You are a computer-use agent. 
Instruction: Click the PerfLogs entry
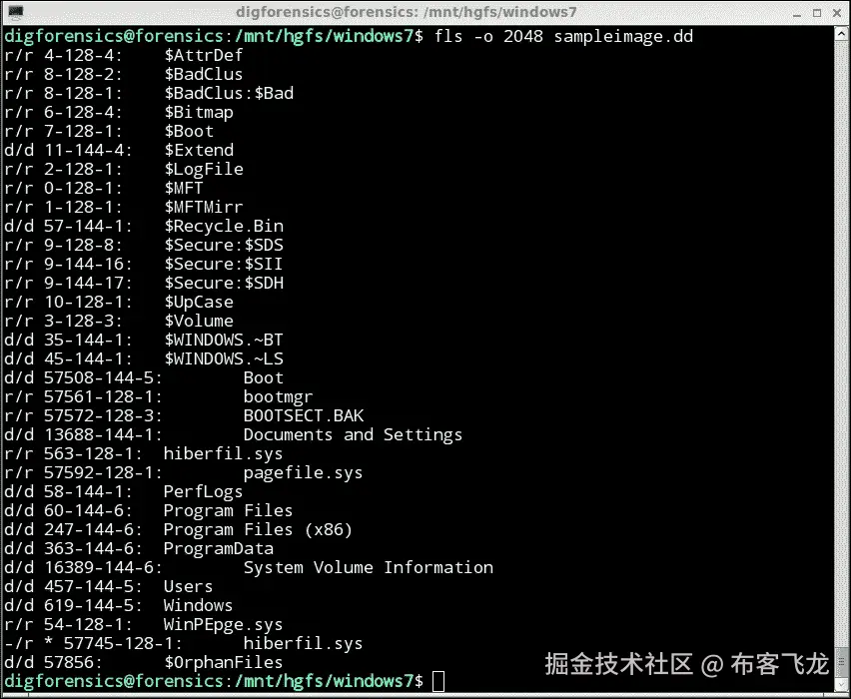coord(203,492)
